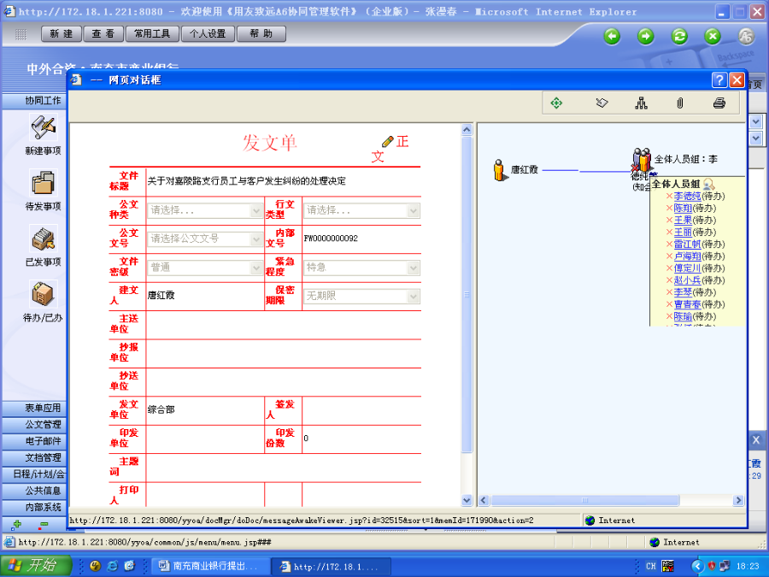Open the 常用工具 menu

click(x=152, y=34)
